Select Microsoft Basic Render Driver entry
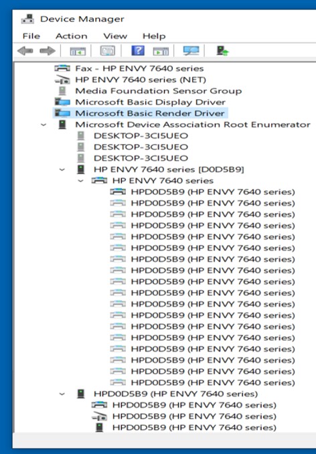 click(x=149, y=113)
